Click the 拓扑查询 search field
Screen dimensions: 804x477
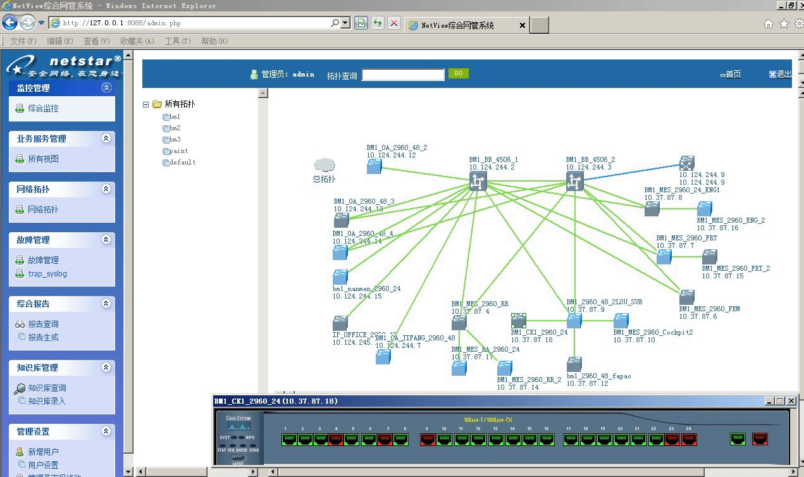(403, 75)
